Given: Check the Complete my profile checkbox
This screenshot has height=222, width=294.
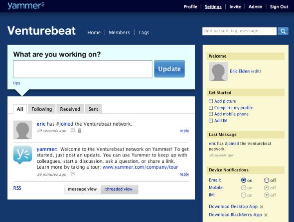Looking at the screenshot, I should pos(211,108).
